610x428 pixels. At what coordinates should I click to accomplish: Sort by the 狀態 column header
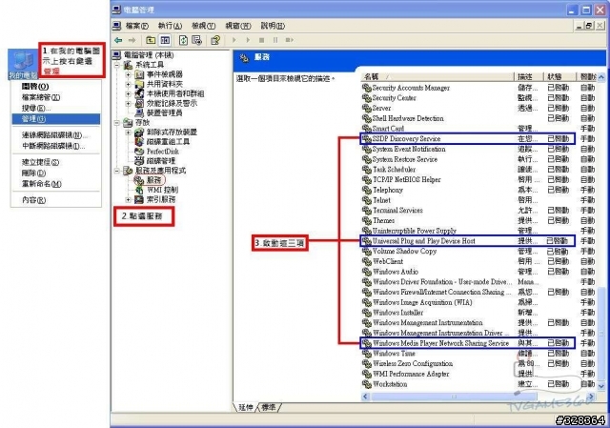tap(560, 76)
